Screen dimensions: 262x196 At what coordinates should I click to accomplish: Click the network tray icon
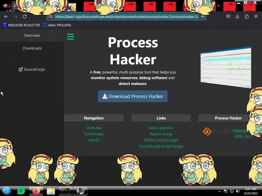pyautogui.click(x=232, y=191)
